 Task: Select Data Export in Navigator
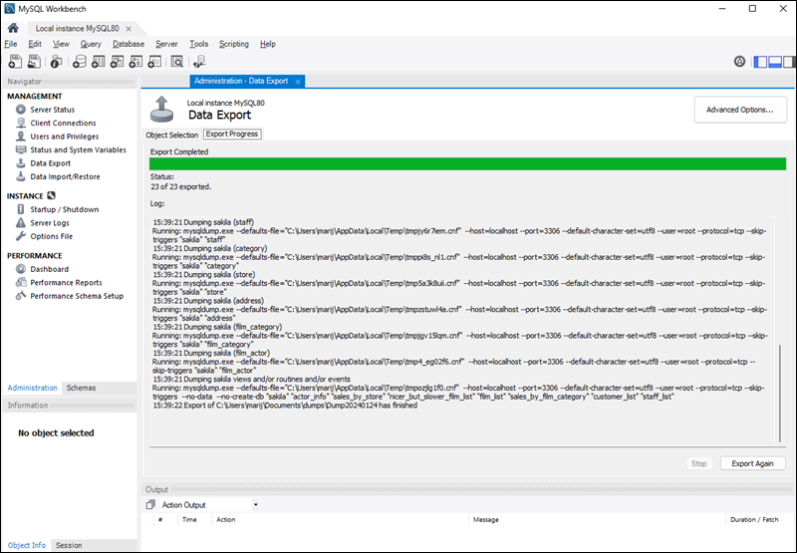point(51,163)
